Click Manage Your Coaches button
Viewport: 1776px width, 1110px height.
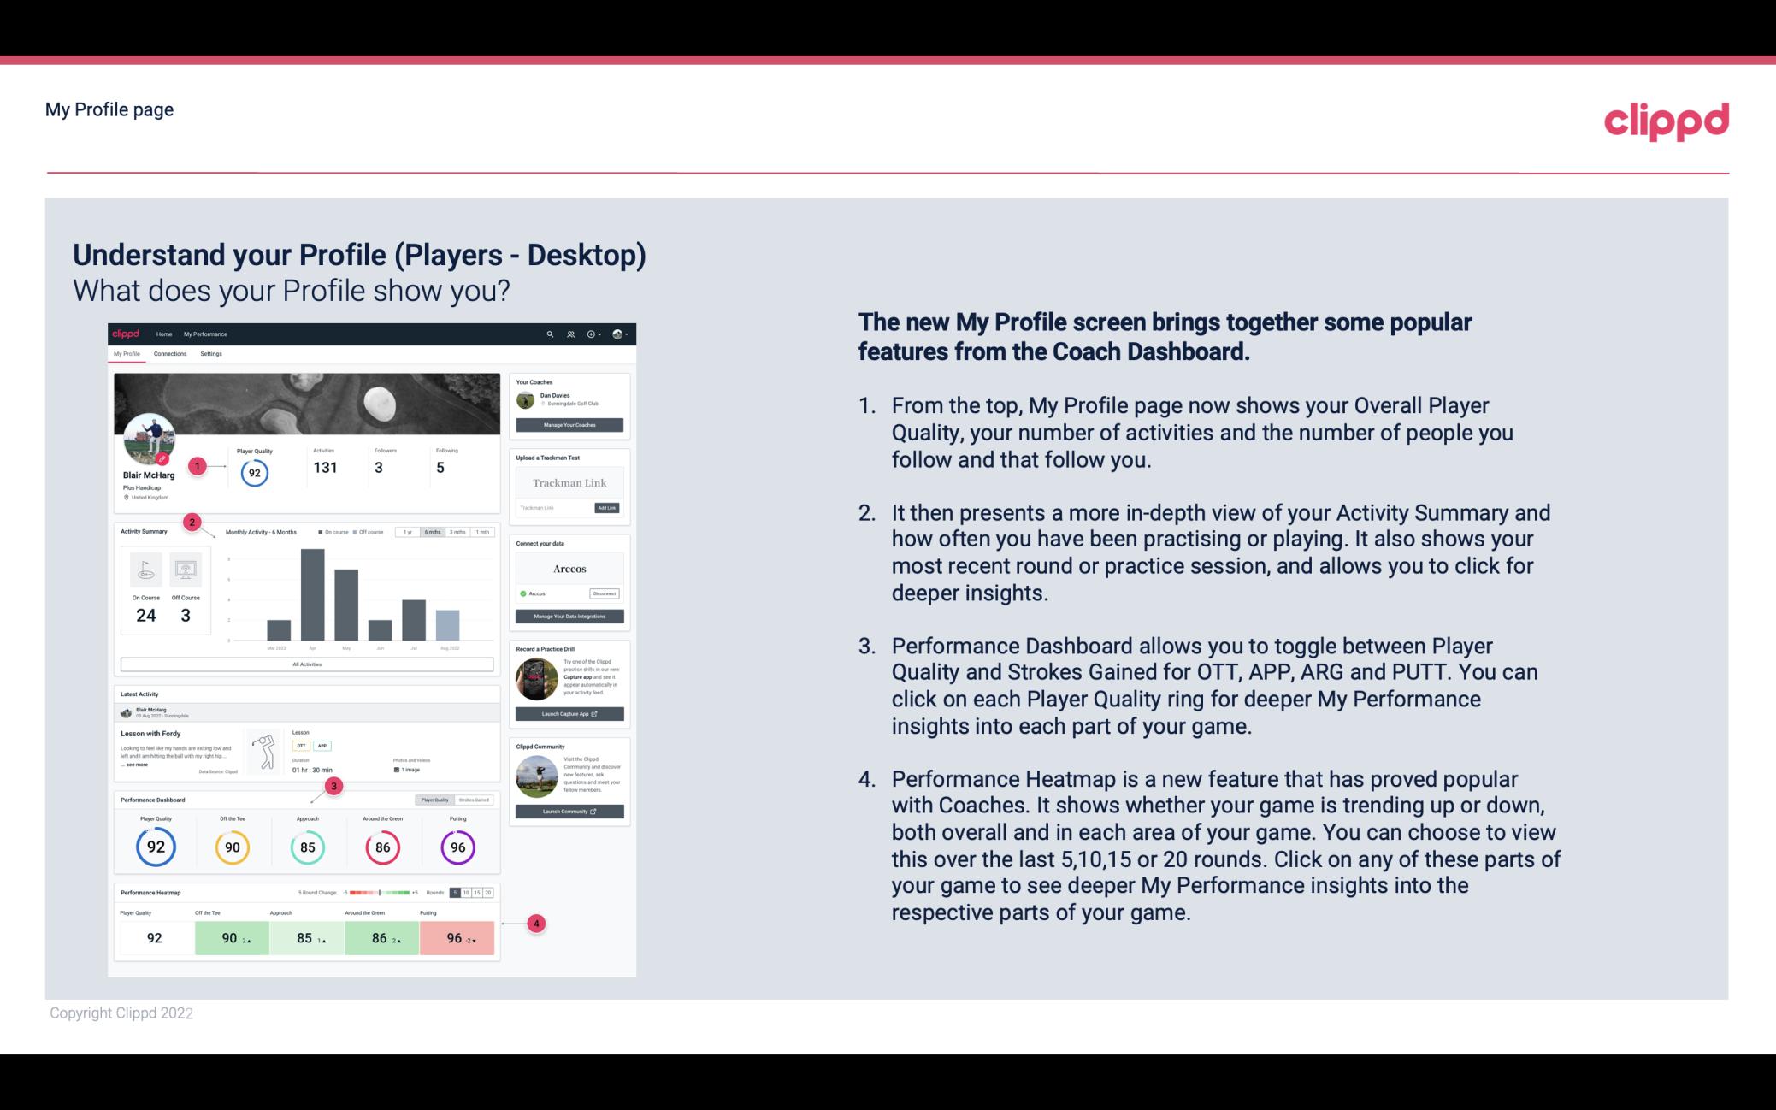(x=570, y=424)
